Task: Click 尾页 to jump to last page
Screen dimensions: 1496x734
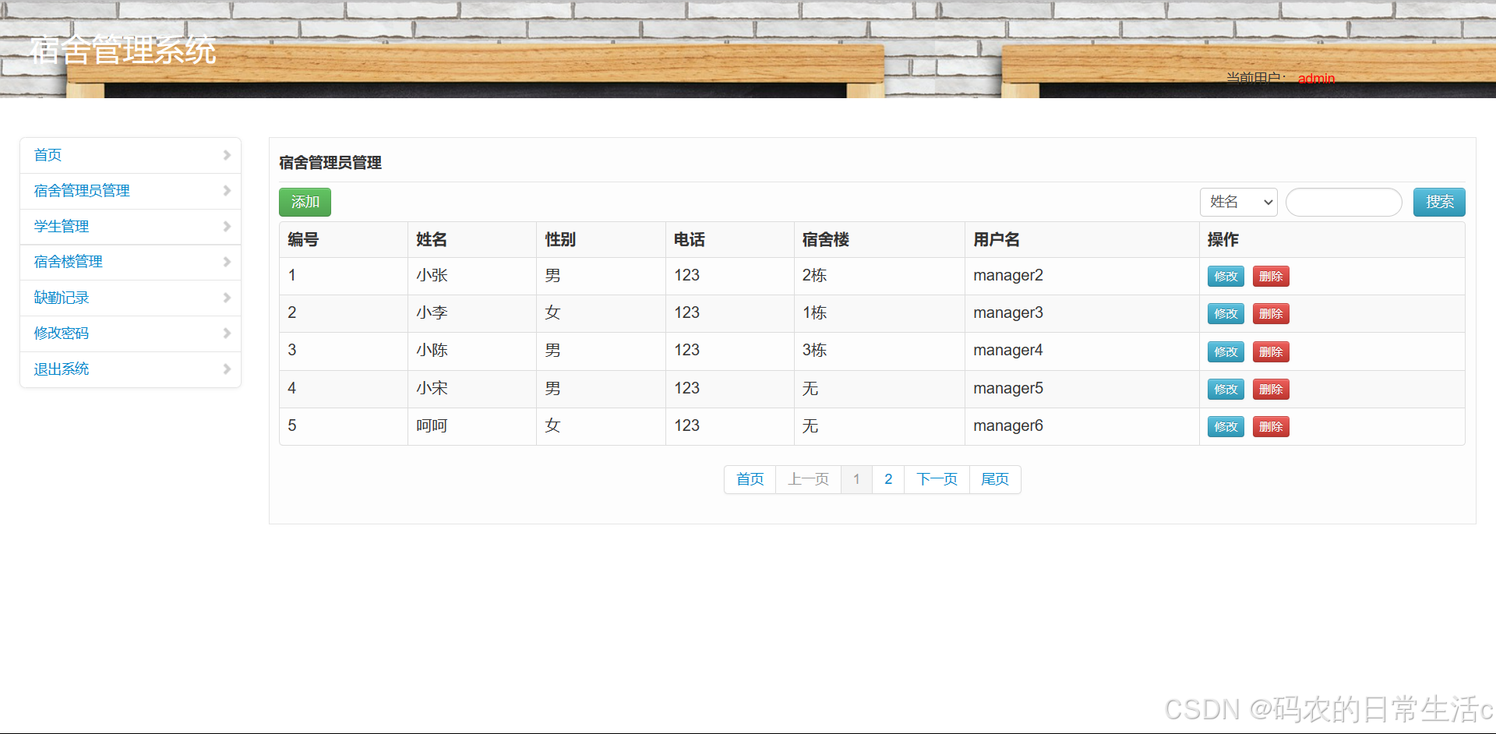Action: (x=994, y=479)
